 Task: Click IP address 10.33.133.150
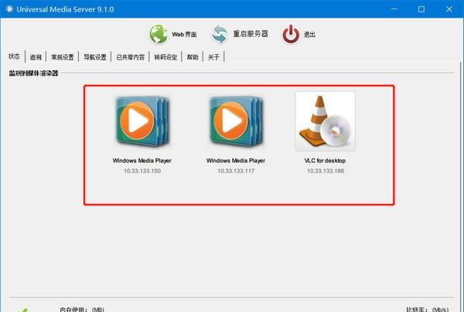point(142,171)
